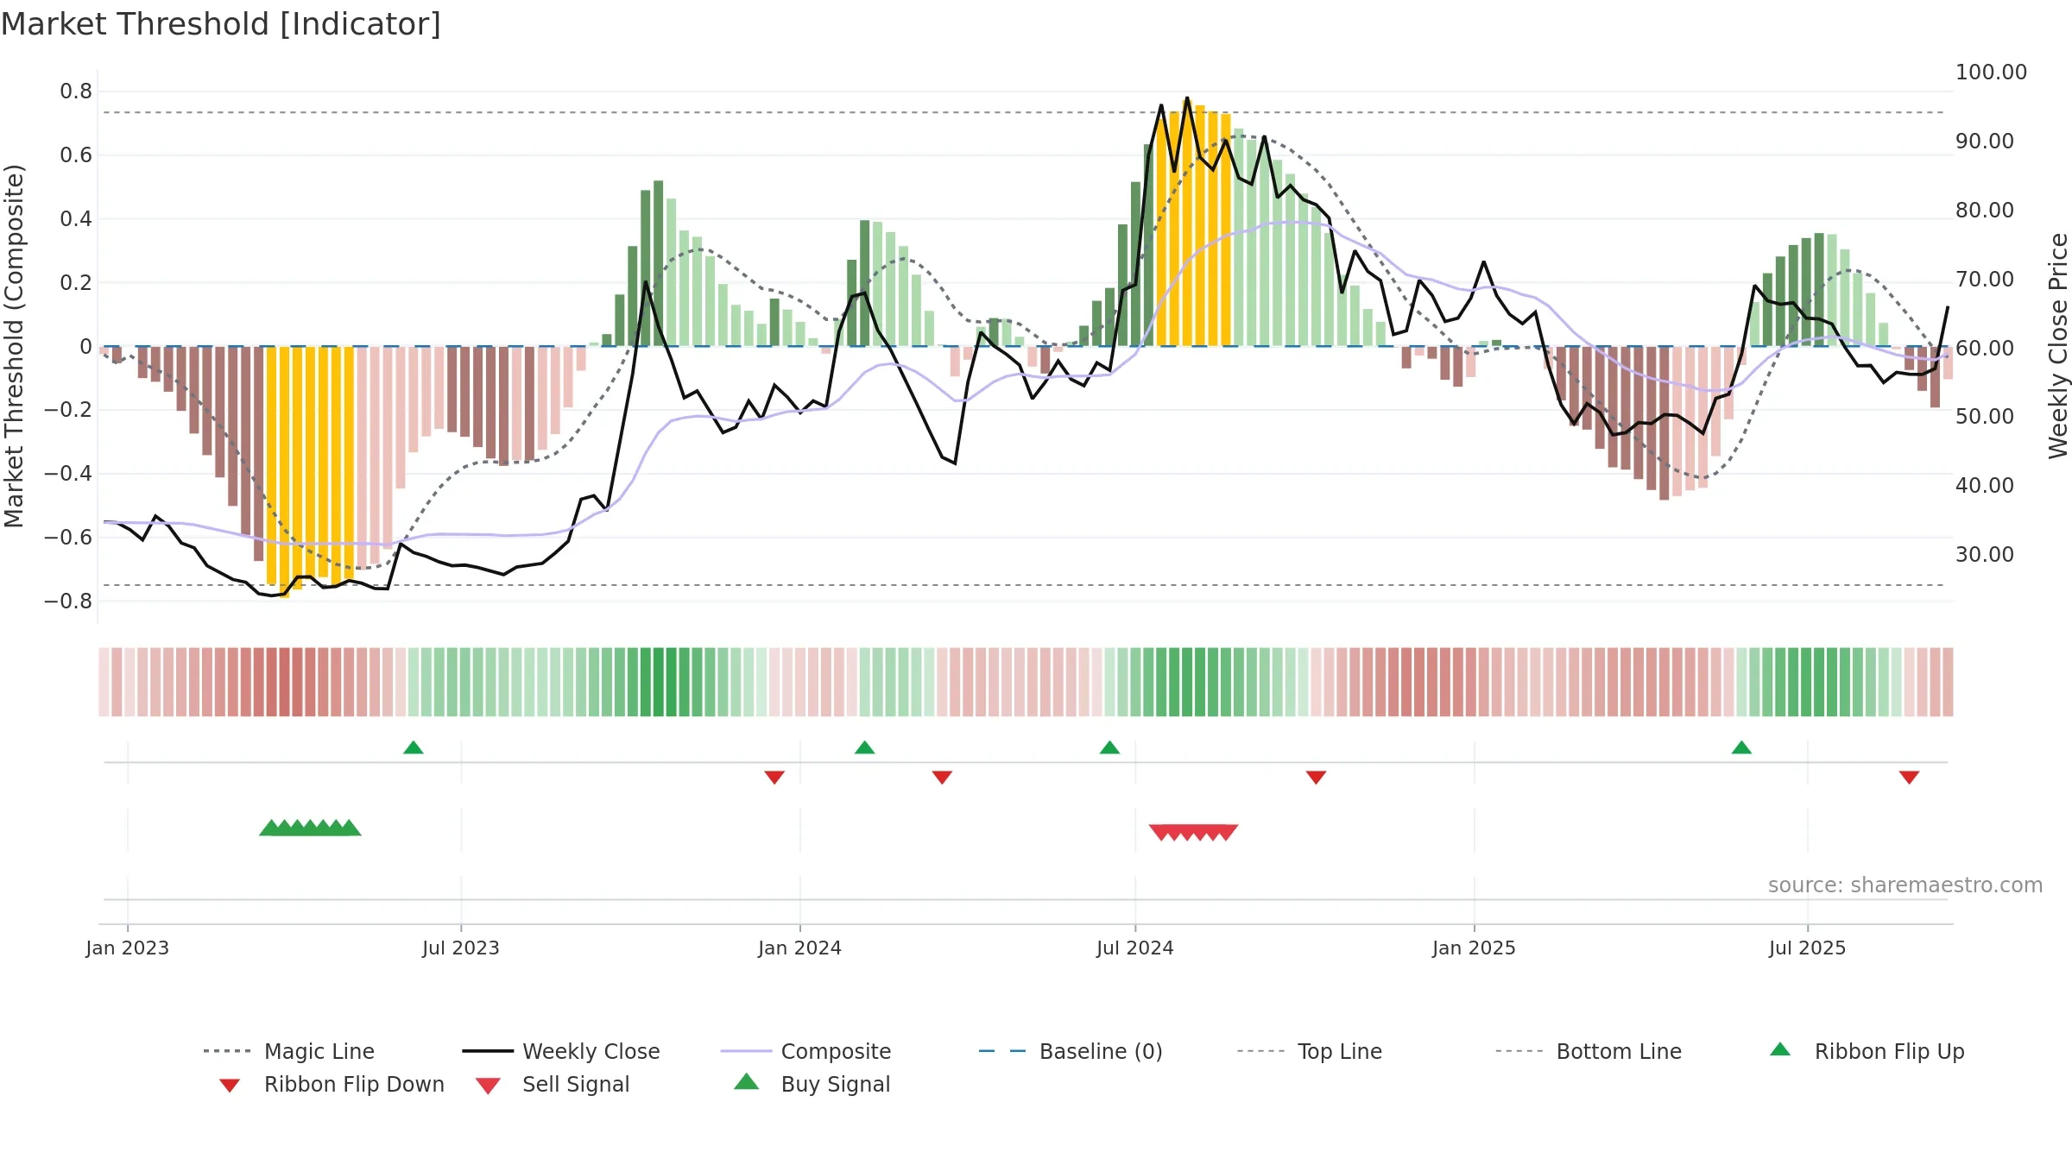The height and width of the screenshot is (1165, 2072).
Task: Toggle the Sell Signal legend entry
Action: coord(553,1084)
